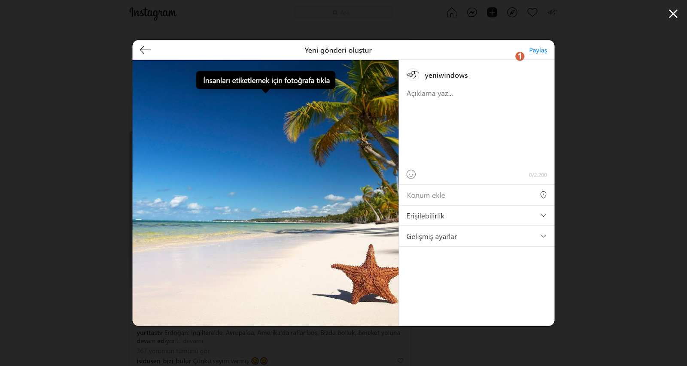
Task: Open the Explore compass icon
Action: [512, 12]
